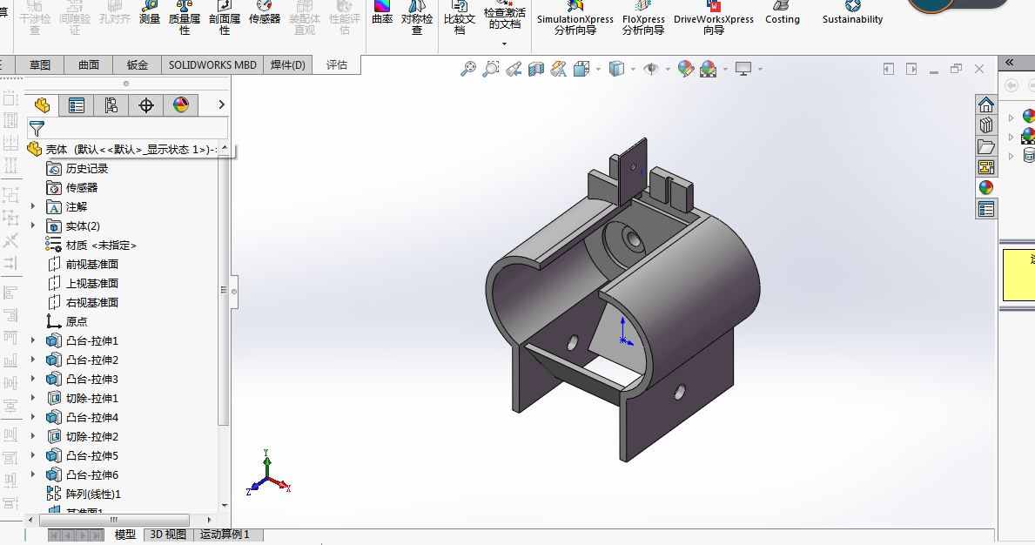Expand the 凸台-拉伸5 feature
Viewport: 1035px width, 545px height.
coord(33,455)
